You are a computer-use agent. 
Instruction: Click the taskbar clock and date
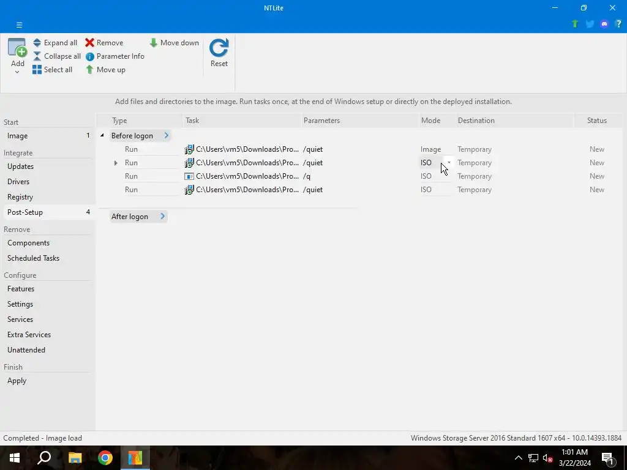[574, 458]
